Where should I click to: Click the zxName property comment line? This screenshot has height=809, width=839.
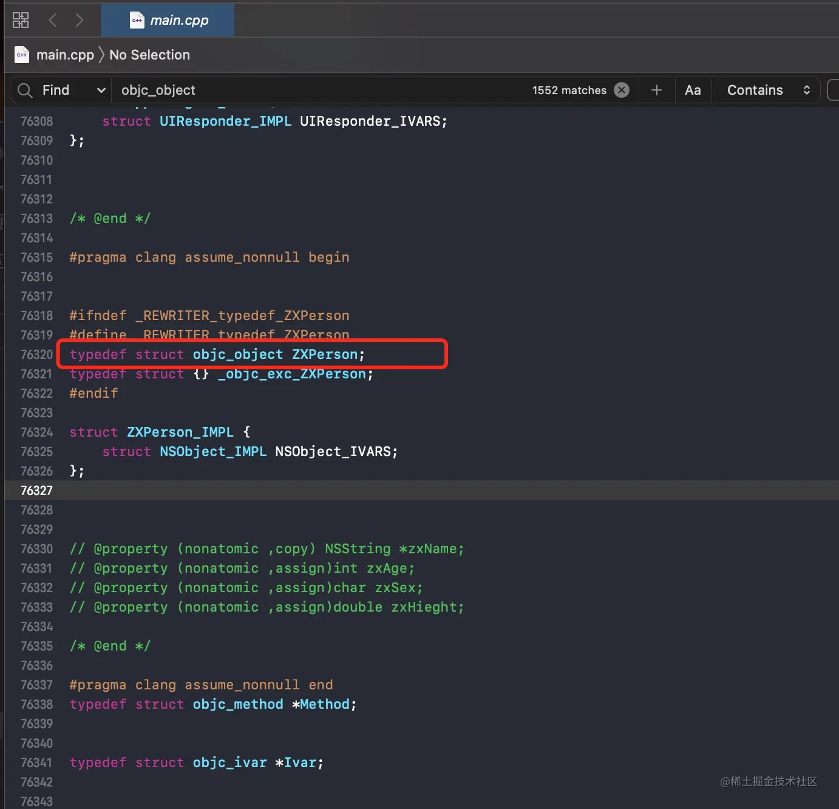(267, 549)
